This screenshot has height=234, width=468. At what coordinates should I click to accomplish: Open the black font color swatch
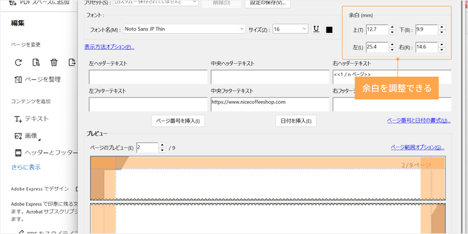329,29
